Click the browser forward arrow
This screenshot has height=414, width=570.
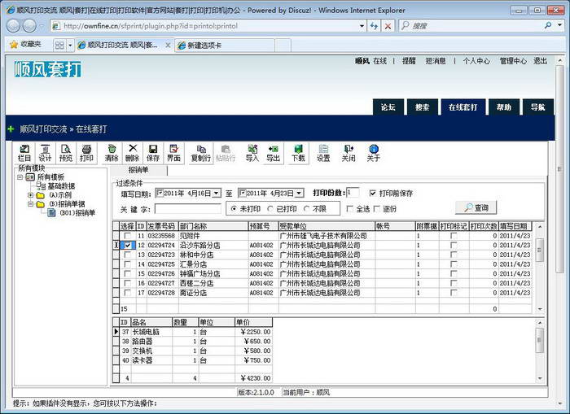click(x=30, y=26)
